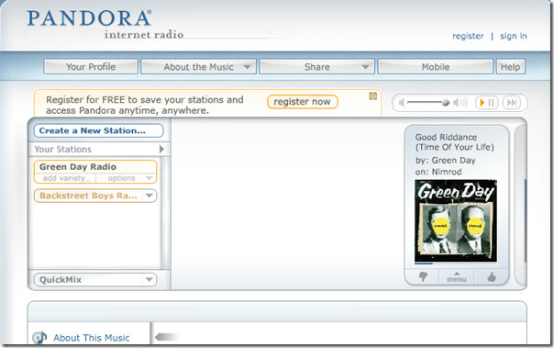Click the thumbs down icon
Screen dimensions: 554x348
[423, 276]
